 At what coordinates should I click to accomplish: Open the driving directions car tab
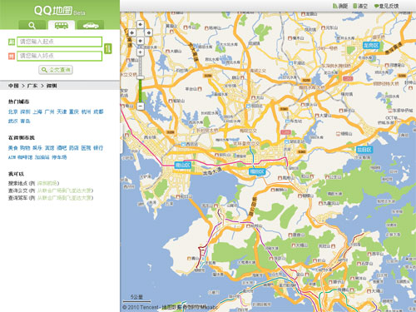(x=91, y=25)
